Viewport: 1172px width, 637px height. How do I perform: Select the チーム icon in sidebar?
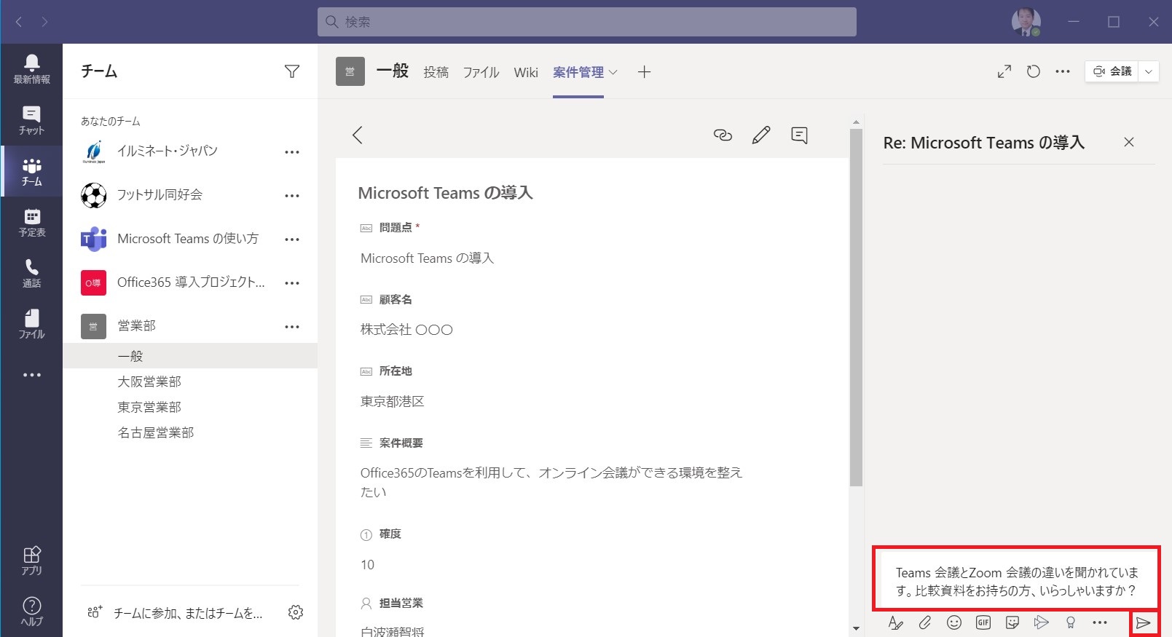click(x=31, y=171)
